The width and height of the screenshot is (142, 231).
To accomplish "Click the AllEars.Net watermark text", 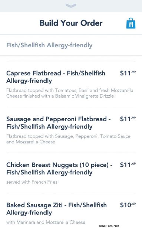I will [x=109, y=226].
